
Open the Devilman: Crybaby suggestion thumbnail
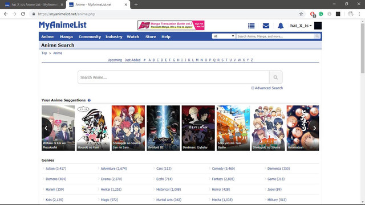click(x=198, y=128)
